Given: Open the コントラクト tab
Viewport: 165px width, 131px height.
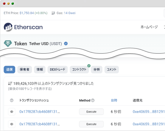Looking at the screenshot, I should point(79,70).
